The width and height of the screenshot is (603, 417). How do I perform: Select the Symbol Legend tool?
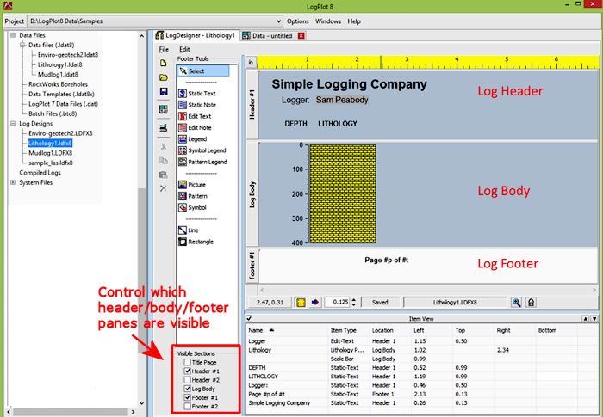pyautogui.click(x=202, y=150)
